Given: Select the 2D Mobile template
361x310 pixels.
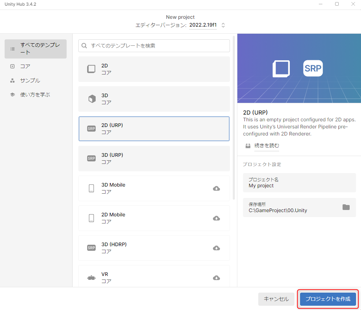Looking at the screenshot, I should coord(154,218).
